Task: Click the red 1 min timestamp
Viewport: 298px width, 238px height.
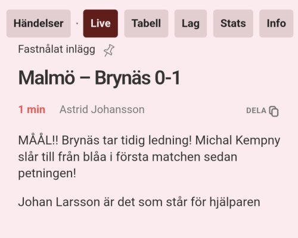Action: click(x=32, y=109)
